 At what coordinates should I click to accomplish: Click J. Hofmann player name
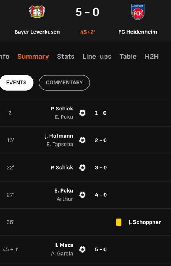coord(59,136)
